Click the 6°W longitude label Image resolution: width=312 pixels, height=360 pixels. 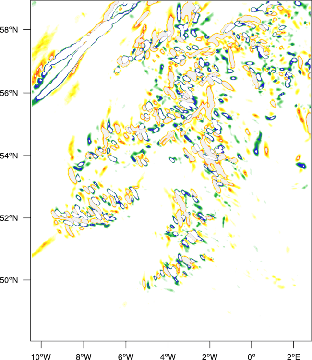[x=126, y=357]
